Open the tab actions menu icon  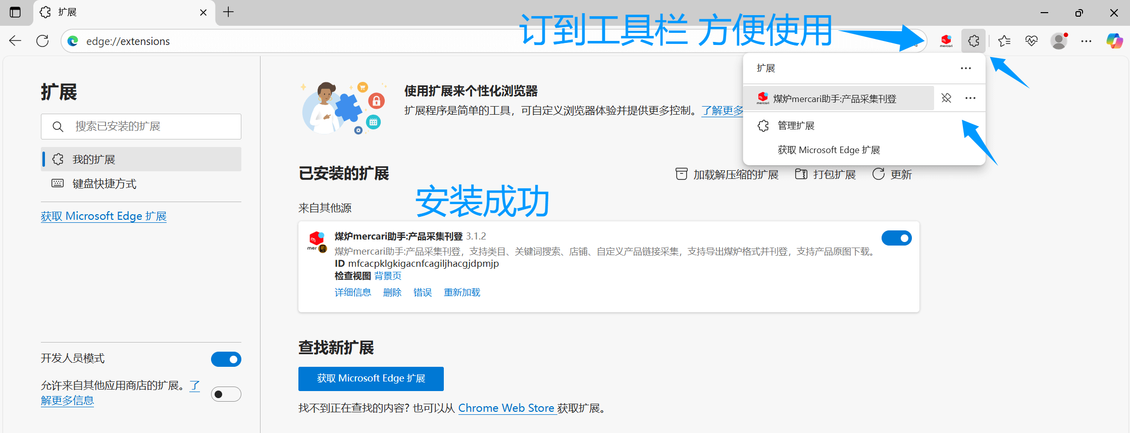[15, 12]
